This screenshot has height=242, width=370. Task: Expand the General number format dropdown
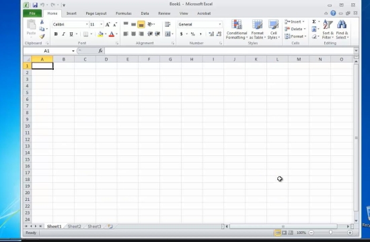[220, 24]
